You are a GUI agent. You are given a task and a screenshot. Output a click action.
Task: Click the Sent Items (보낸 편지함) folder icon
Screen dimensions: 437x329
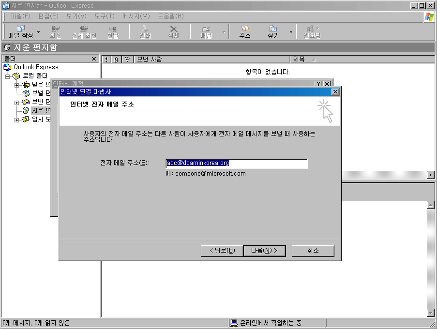26,102
